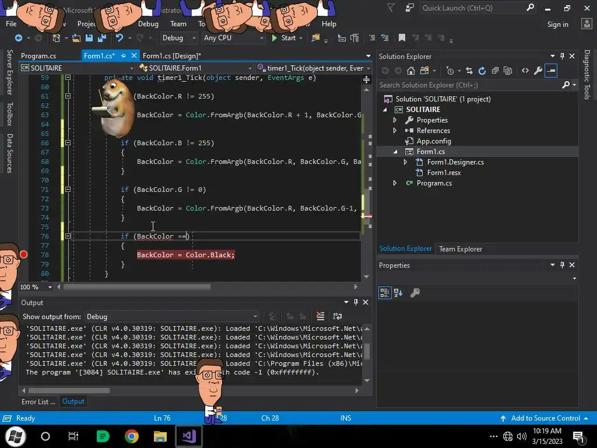Click the Save All toolbar icon

pos(101,38)
